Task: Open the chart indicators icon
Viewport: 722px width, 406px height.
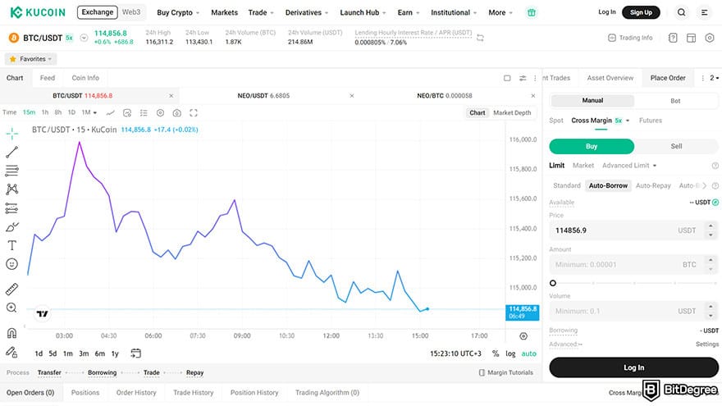Action: coord(127,113)
